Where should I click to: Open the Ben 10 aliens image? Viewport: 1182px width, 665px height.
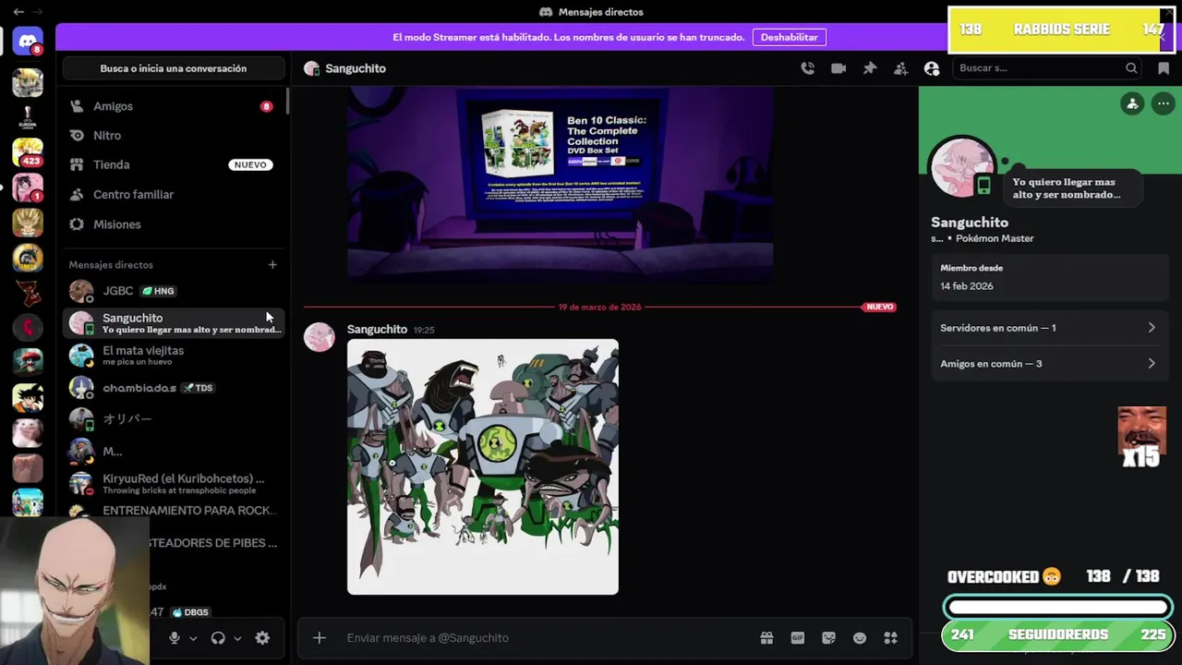[x=483, y=466]
